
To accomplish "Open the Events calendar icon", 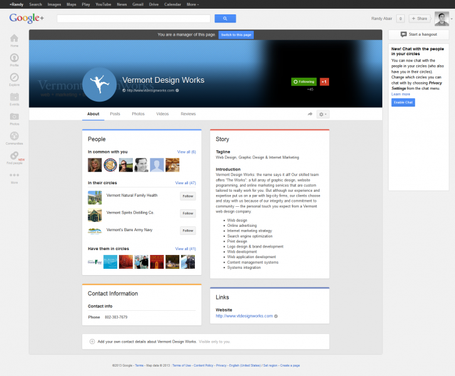I will (14, 97).
